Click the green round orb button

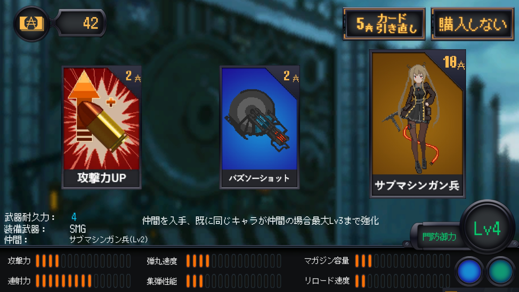point(500,271)
